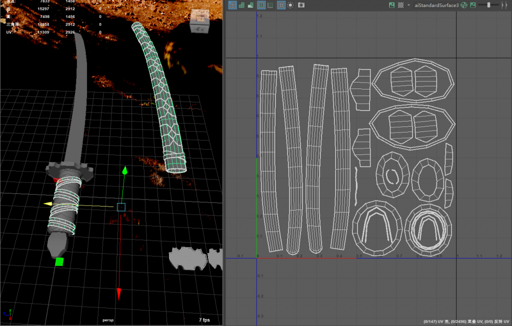Viewport: 512px width, 326px height.
Task: Toggle RGB channels display icon
Action: [x=463, y=5]
